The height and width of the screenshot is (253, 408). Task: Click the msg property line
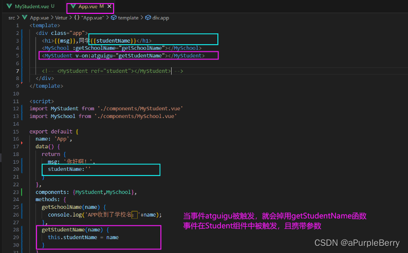click(x=71, y=162)
